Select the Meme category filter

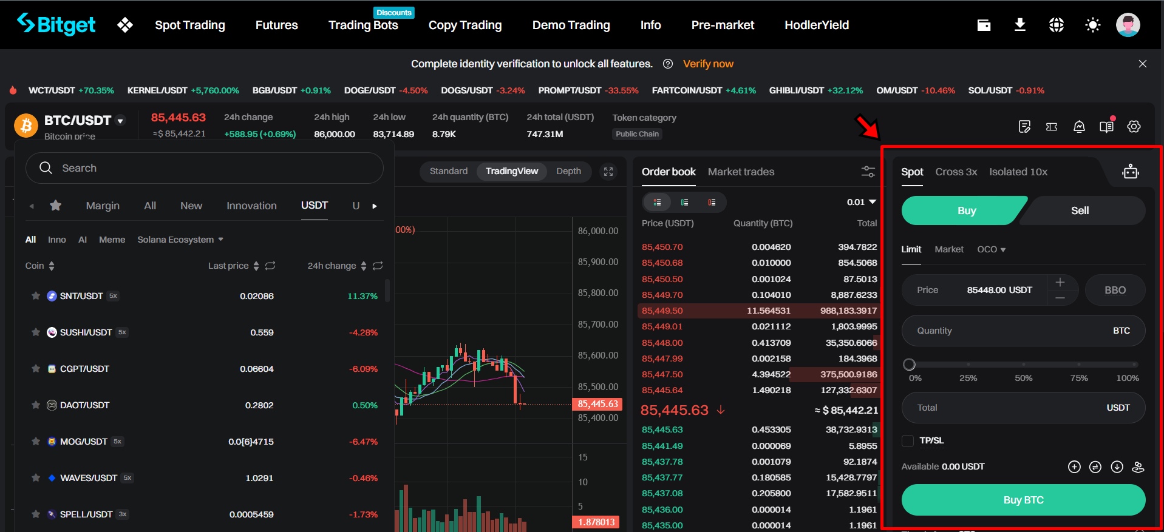pos(112,240)
